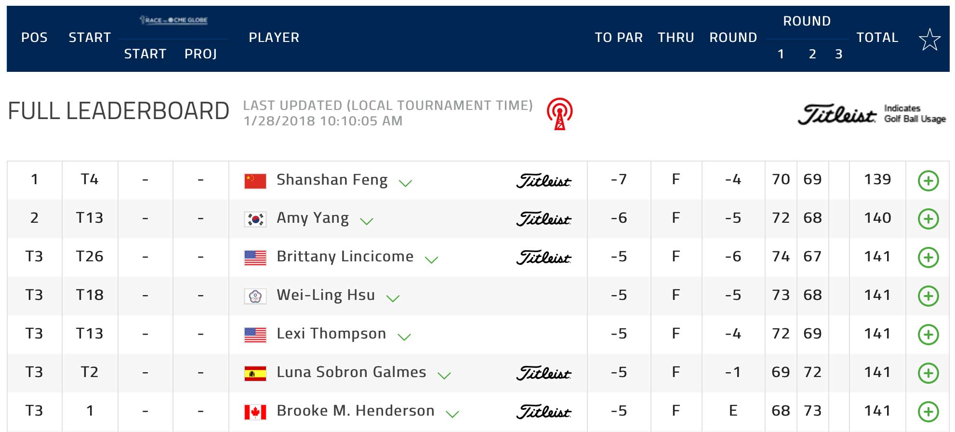
Task: Open Wei-Ling Hsu player name link
Action: [326, 295]
